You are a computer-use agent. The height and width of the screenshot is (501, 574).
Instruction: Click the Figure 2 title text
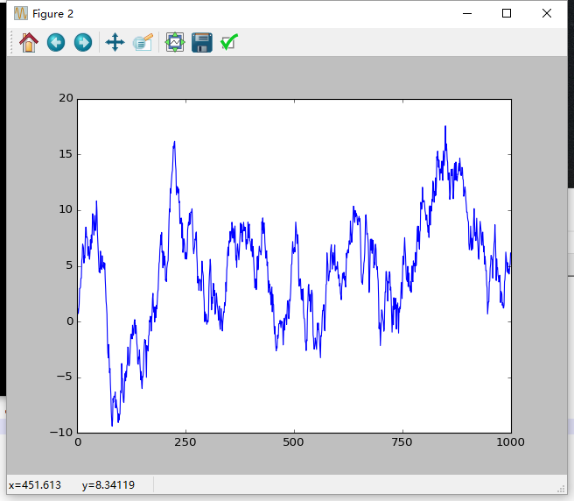52,14
